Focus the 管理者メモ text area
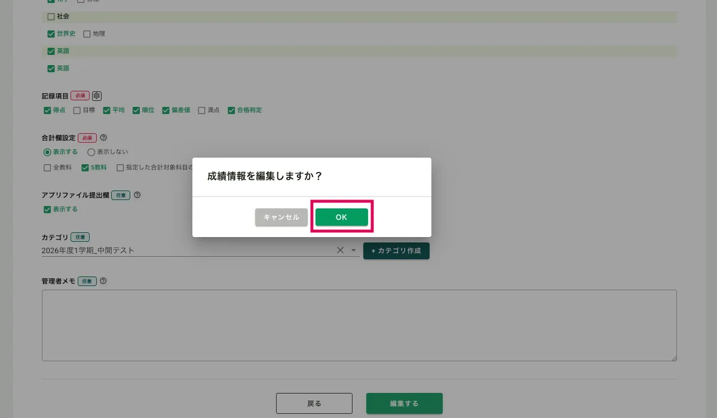 358,325
